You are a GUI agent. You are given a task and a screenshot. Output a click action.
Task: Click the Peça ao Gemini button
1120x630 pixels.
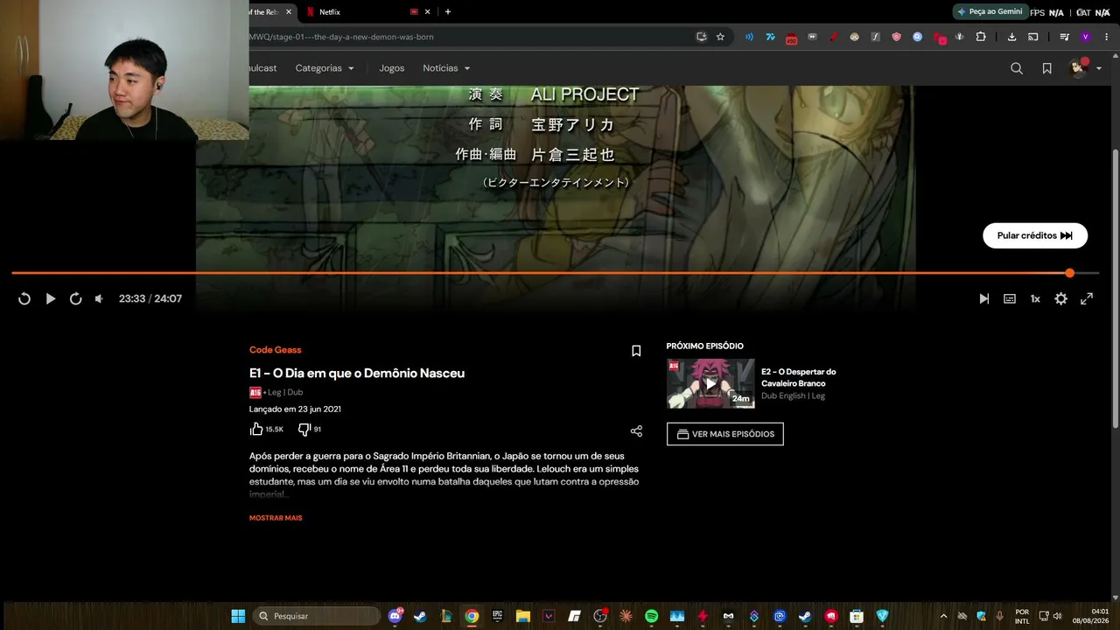click(x=990, y=12)
